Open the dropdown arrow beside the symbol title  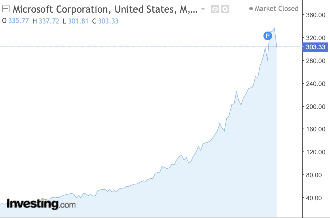[203, 9]
